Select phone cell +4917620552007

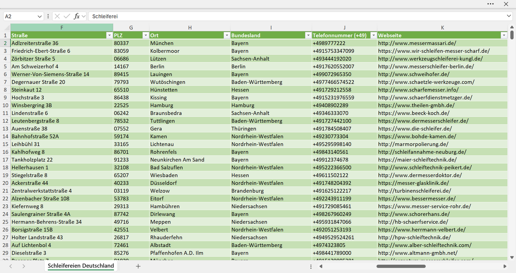click(x=345, y=67)
